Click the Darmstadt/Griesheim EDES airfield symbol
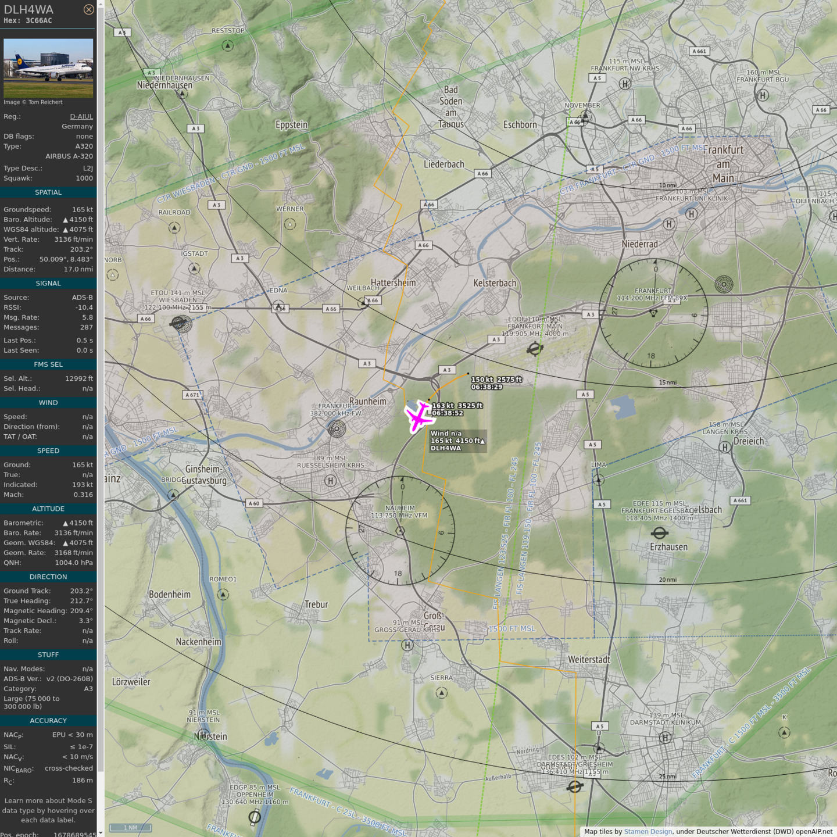 [x=575, y=786]
